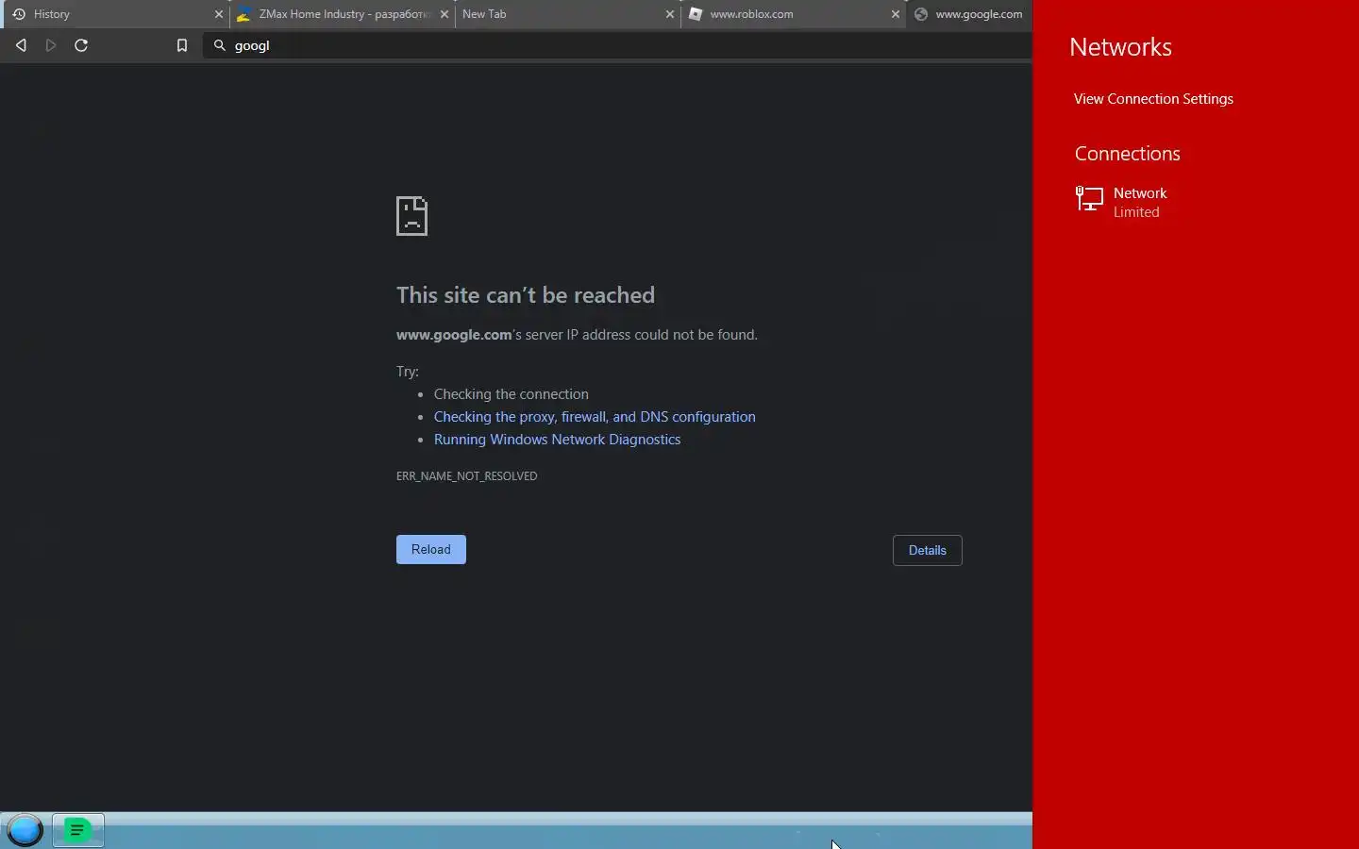This screenshot has width=1359, height=849.
Task: Click the sad page error icon
Action: tap(412, 216)
